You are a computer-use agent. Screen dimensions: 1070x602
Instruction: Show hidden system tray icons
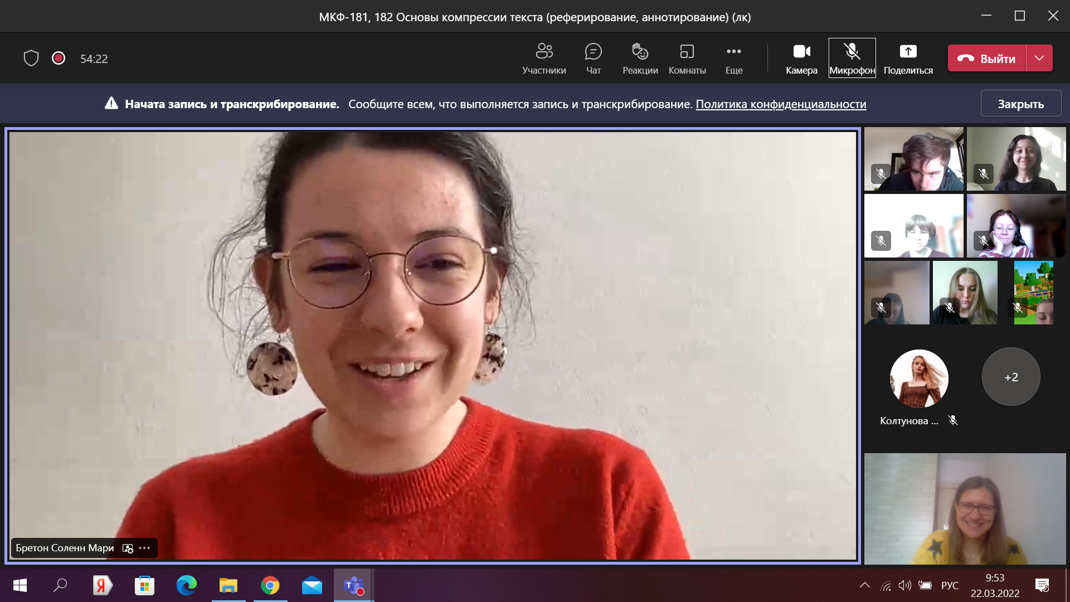(864, 585)
